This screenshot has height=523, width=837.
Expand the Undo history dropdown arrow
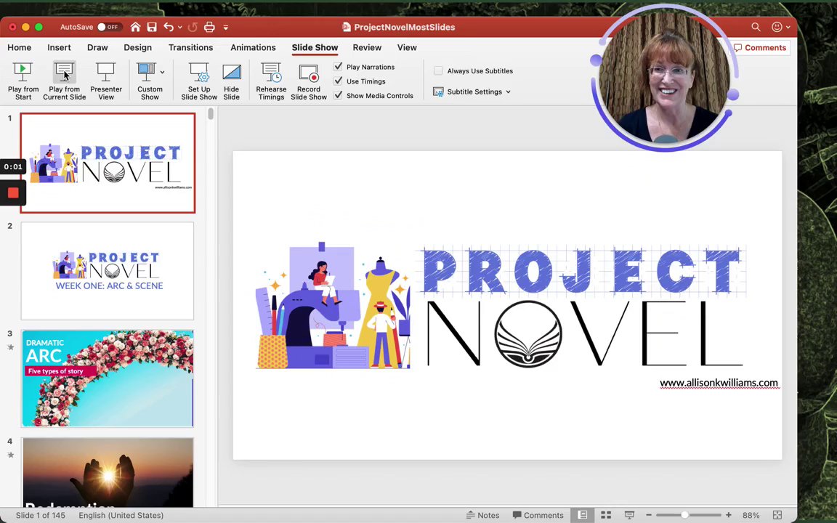(x=180, y=27)
